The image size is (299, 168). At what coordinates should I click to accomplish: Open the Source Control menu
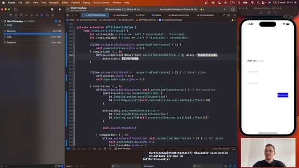click(101, 3)
